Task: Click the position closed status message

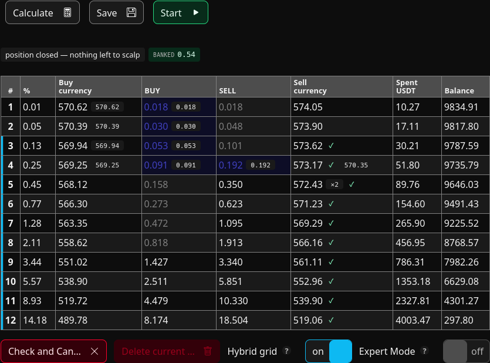Action: (73, 55)
